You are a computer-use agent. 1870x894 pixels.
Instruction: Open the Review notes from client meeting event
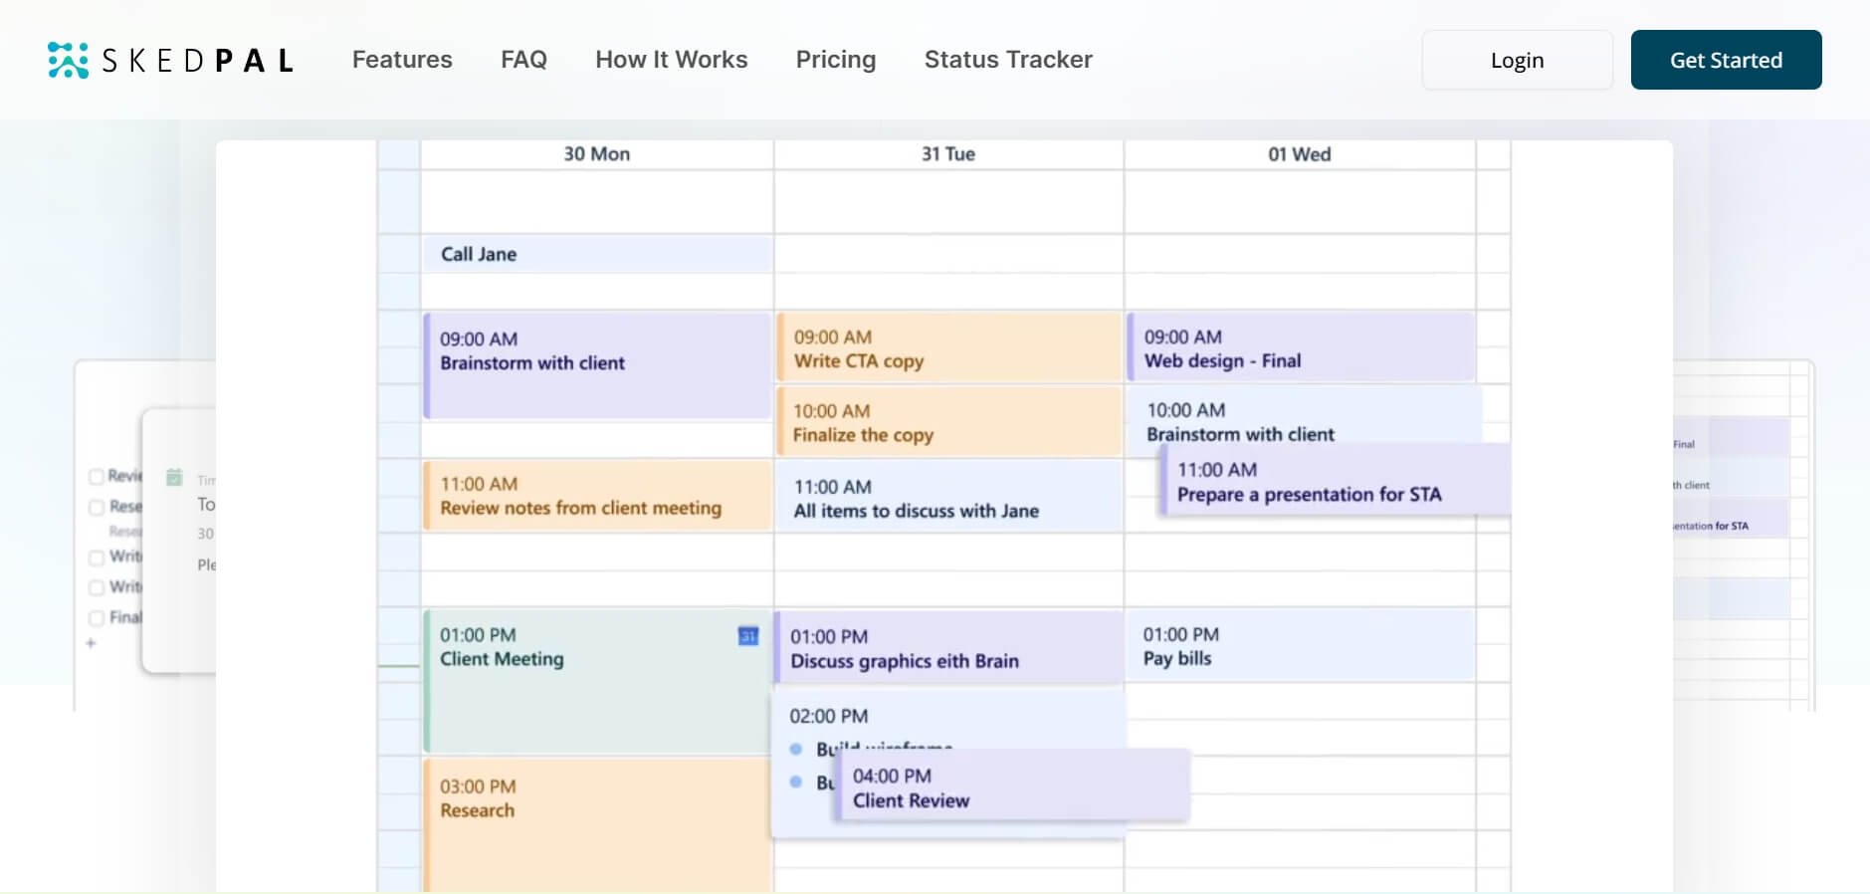(597, 495)
